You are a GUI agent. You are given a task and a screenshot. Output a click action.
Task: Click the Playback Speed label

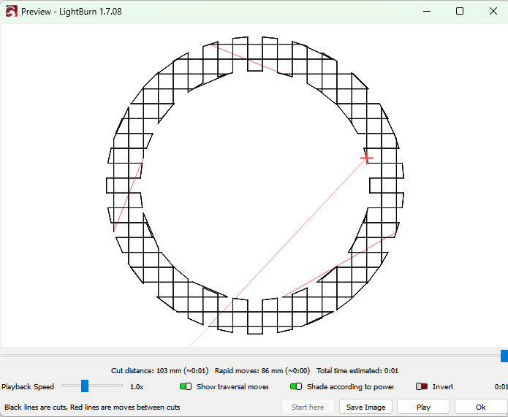(28, 387)
